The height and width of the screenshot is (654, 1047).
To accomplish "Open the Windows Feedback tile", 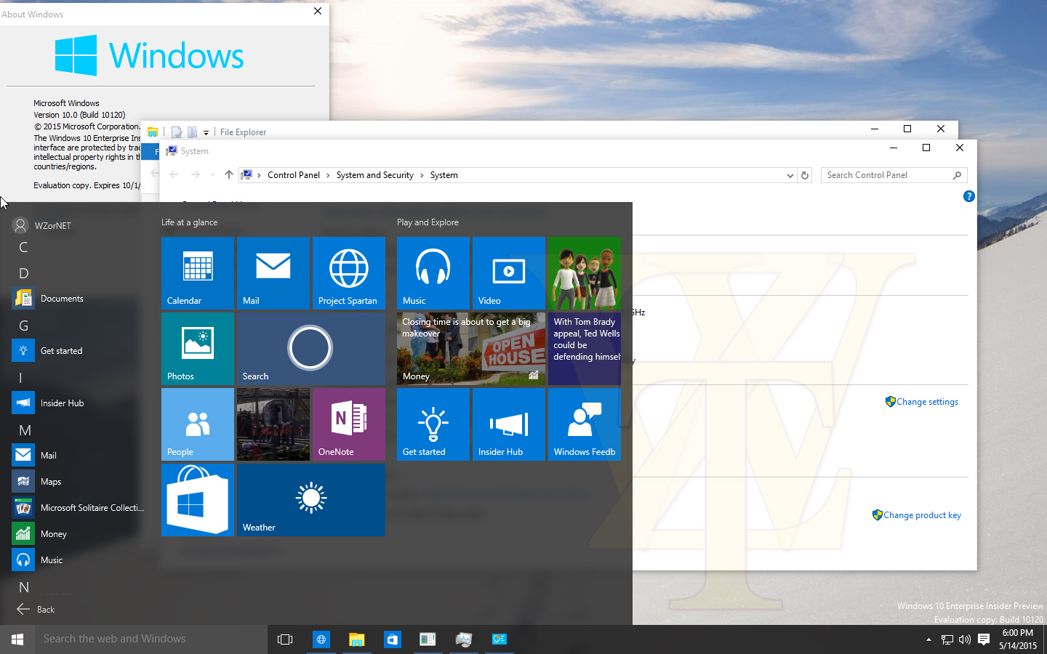I will (x=585, y=424).
